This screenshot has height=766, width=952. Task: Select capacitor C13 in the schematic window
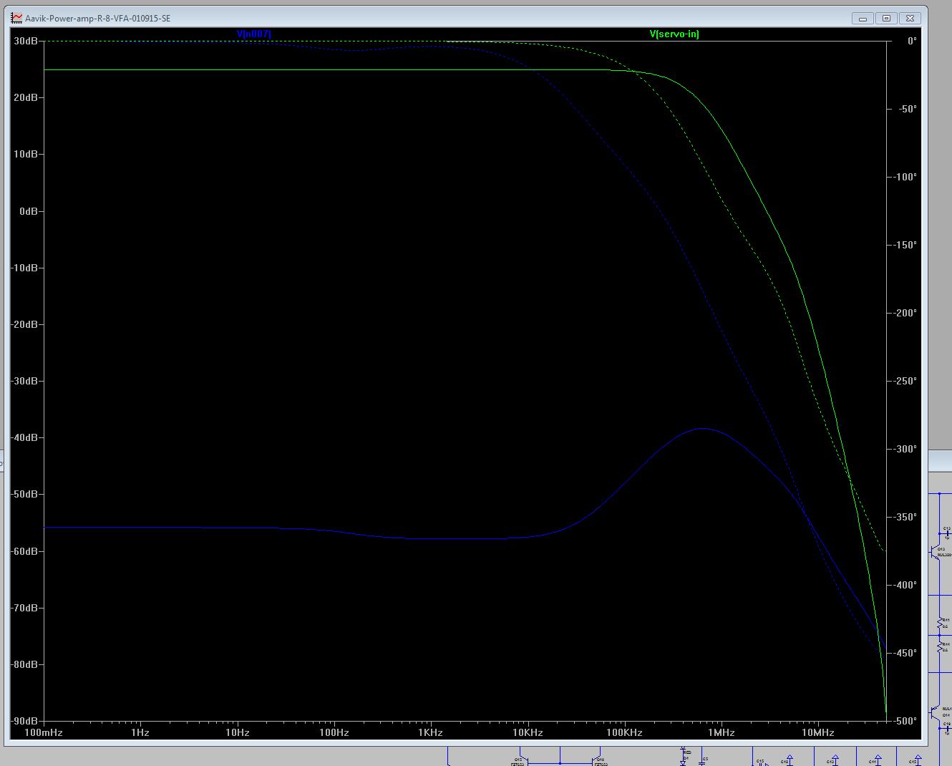point(946,533)
